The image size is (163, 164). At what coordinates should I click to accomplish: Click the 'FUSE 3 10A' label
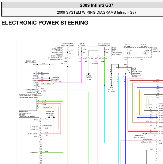107,51
